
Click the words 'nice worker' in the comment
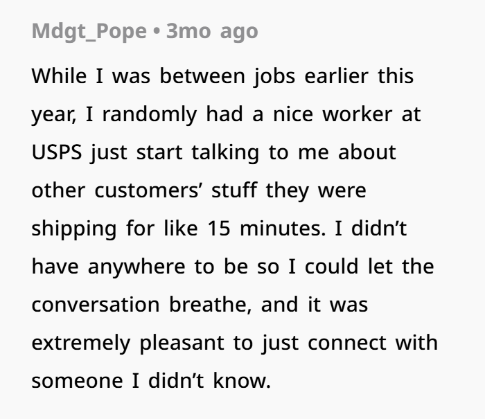(333, 114)
